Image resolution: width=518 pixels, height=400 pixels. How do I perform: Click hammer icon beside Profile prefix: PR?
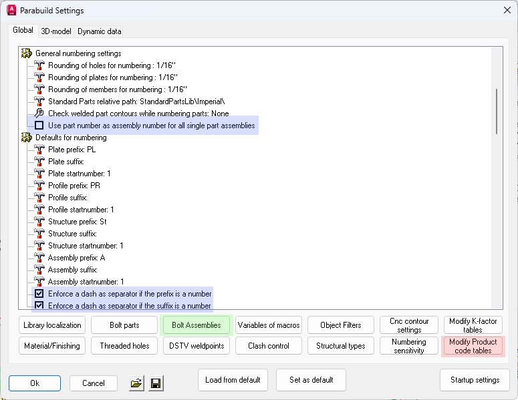tap(39, 186)
